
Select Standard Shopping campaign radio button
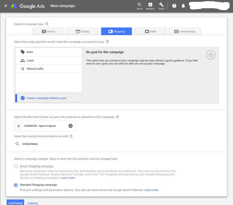pos(16,185)
